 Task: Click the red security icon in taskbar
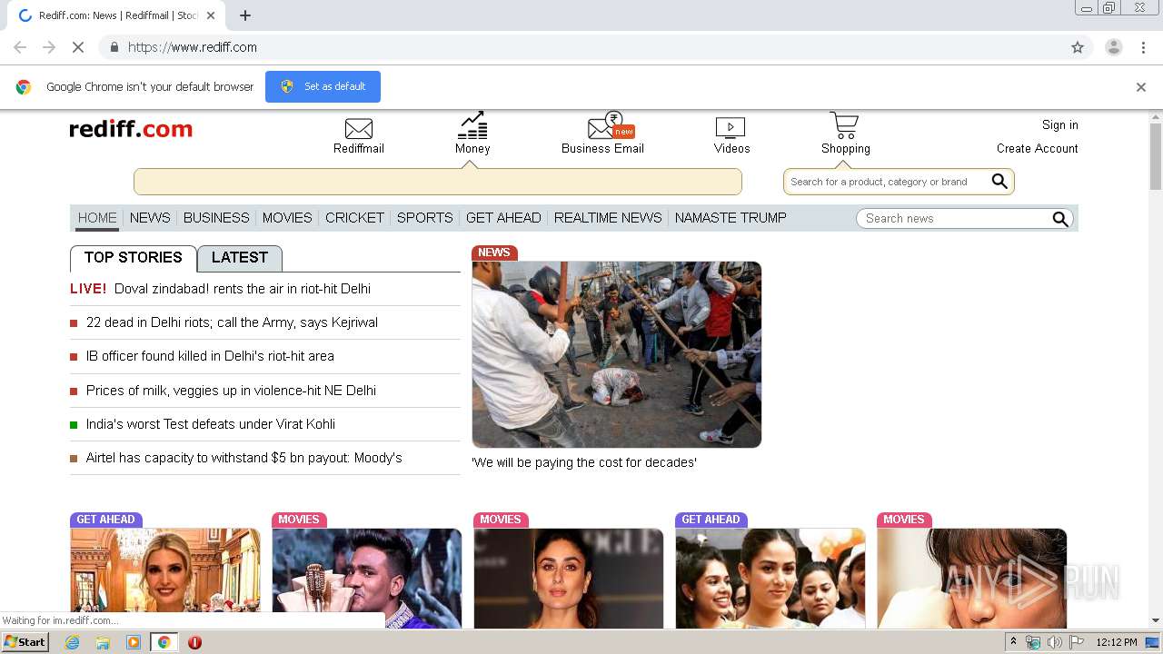[194, 642]
